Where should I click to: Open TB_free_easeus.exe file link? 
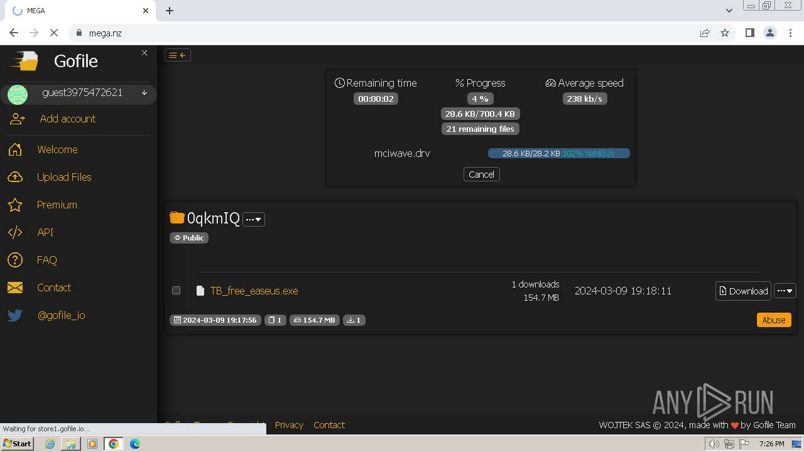tap(254, 291)
